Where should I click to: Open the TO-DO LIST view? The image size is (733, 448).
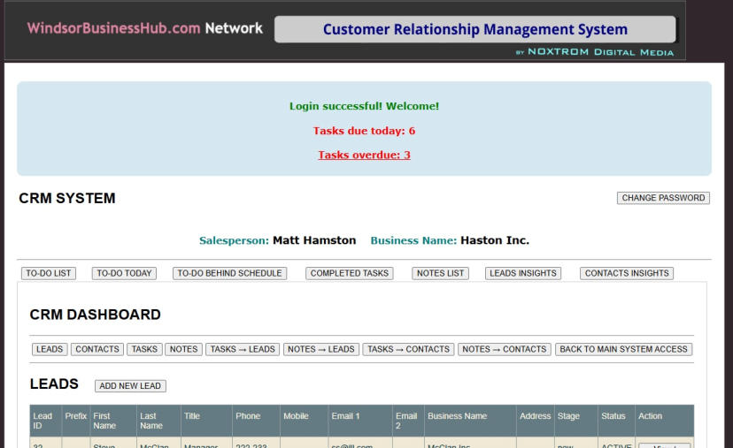click(49, 273)
